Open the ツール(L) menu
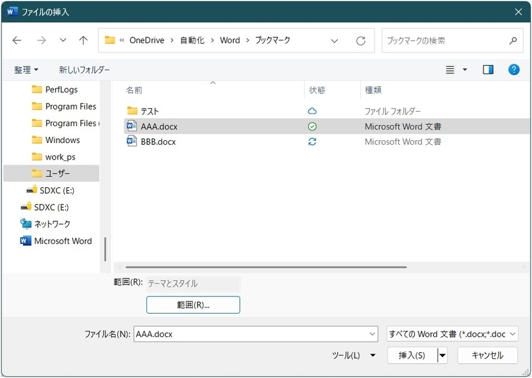532x378 pixels. coord(354,355)
